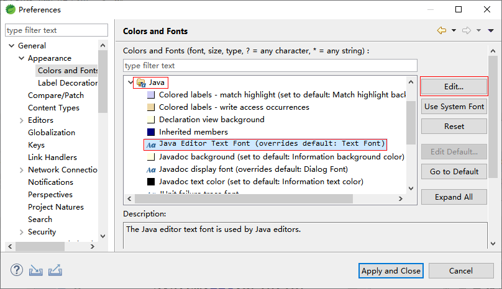
Task: Click the Java folder icon in tree
Action: point(141,82)
